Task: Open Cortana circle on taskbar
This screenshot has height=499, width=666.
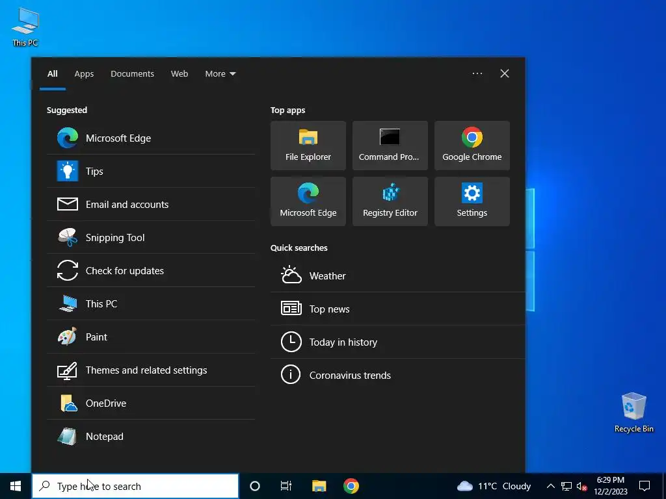Action: pyautogui.click(x=254, y=486)
